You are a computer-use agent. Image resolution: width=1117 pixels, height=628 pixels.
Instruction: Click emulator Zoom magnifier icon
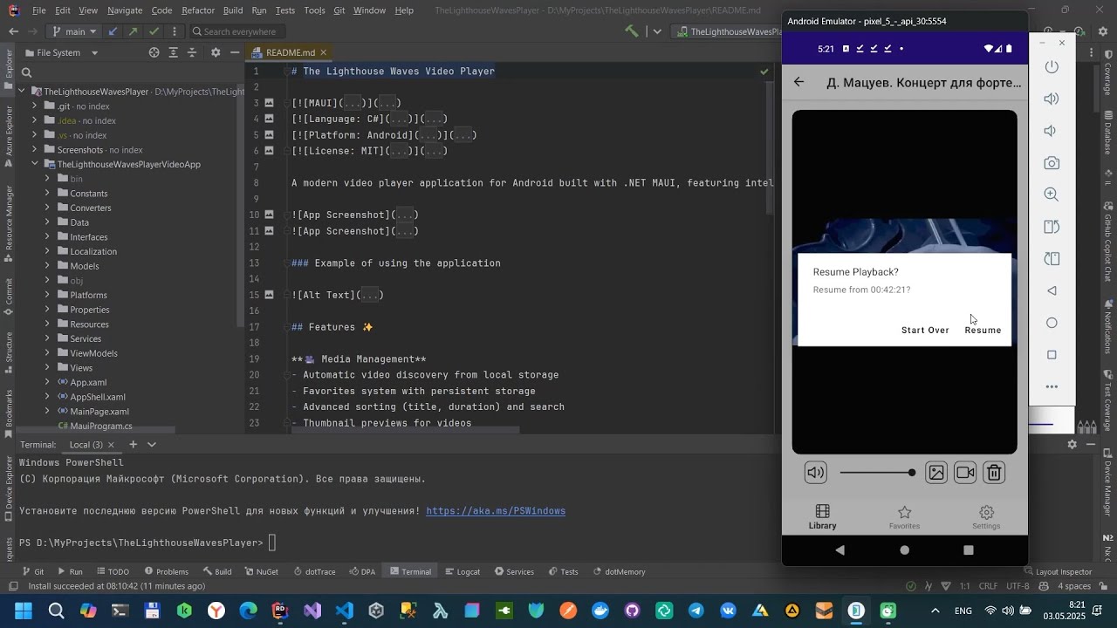[x=1052, y=195]
